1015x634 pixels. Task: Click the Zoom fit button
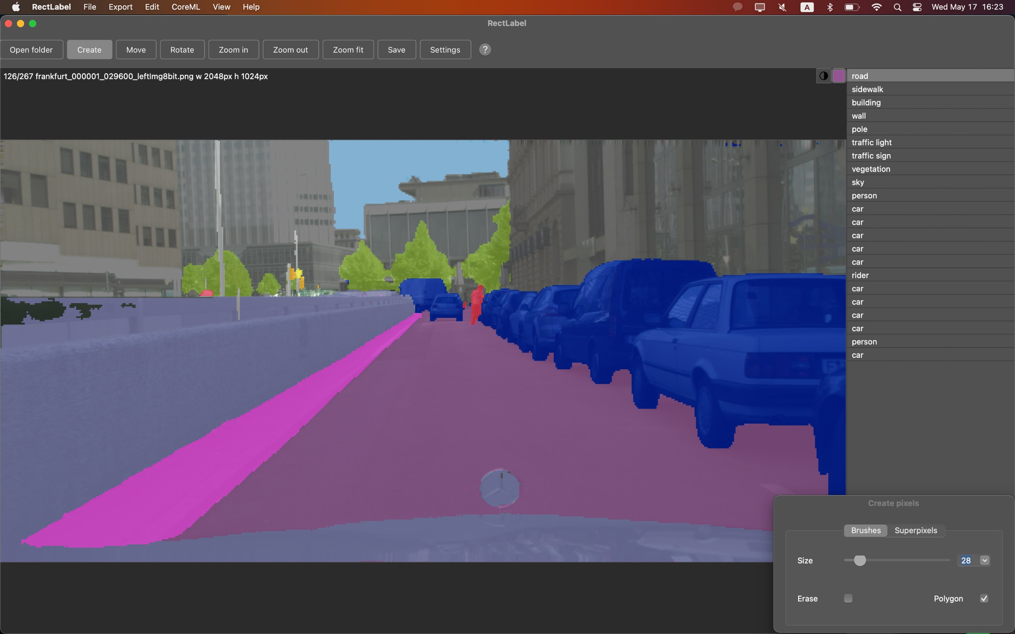[348, 50]
